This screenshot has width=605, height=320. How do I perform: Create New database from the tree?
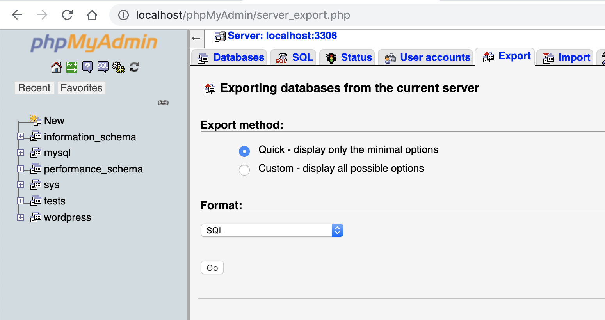(54, 120)
